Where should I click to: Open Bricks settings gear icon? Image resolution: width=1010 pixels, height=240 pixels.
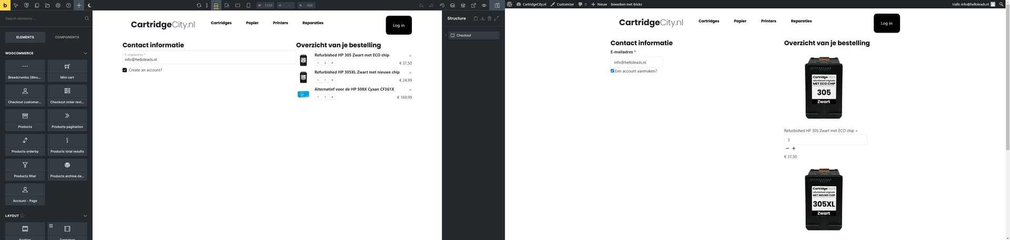point(58,5)
